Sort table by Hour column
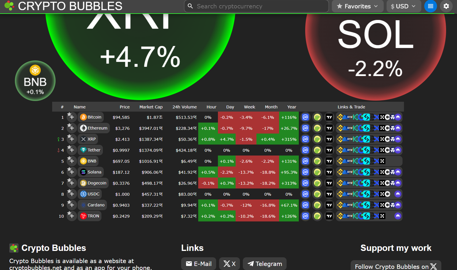The height and width of the screenshot is (270, 457). point(212,107)
